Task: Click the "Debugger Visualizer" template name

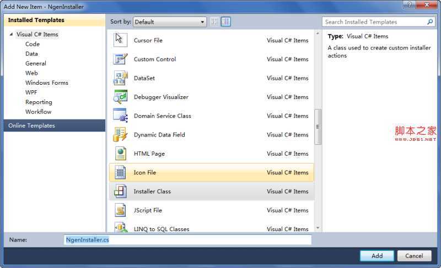Action: (x=161, y=97)
